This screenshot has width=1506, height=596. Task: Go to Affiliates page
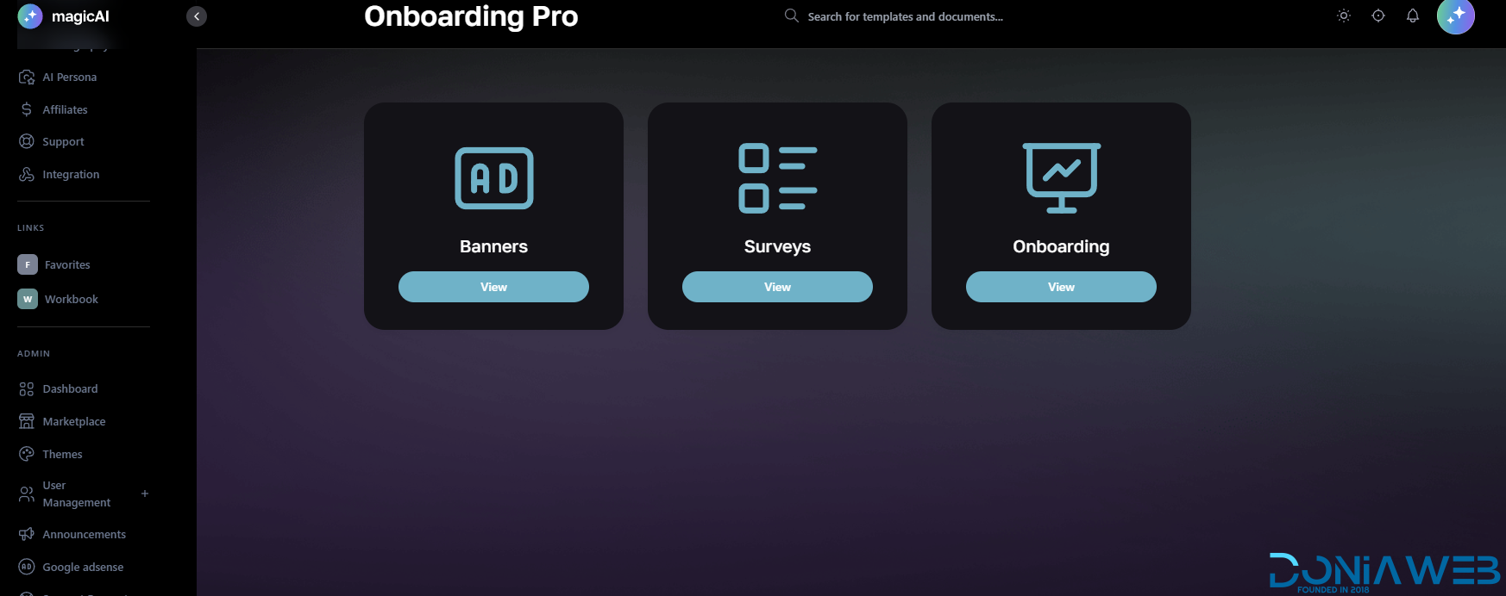(65, 110)
